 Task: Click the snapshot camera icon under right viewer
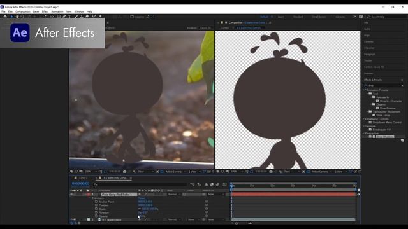point(271,172)
